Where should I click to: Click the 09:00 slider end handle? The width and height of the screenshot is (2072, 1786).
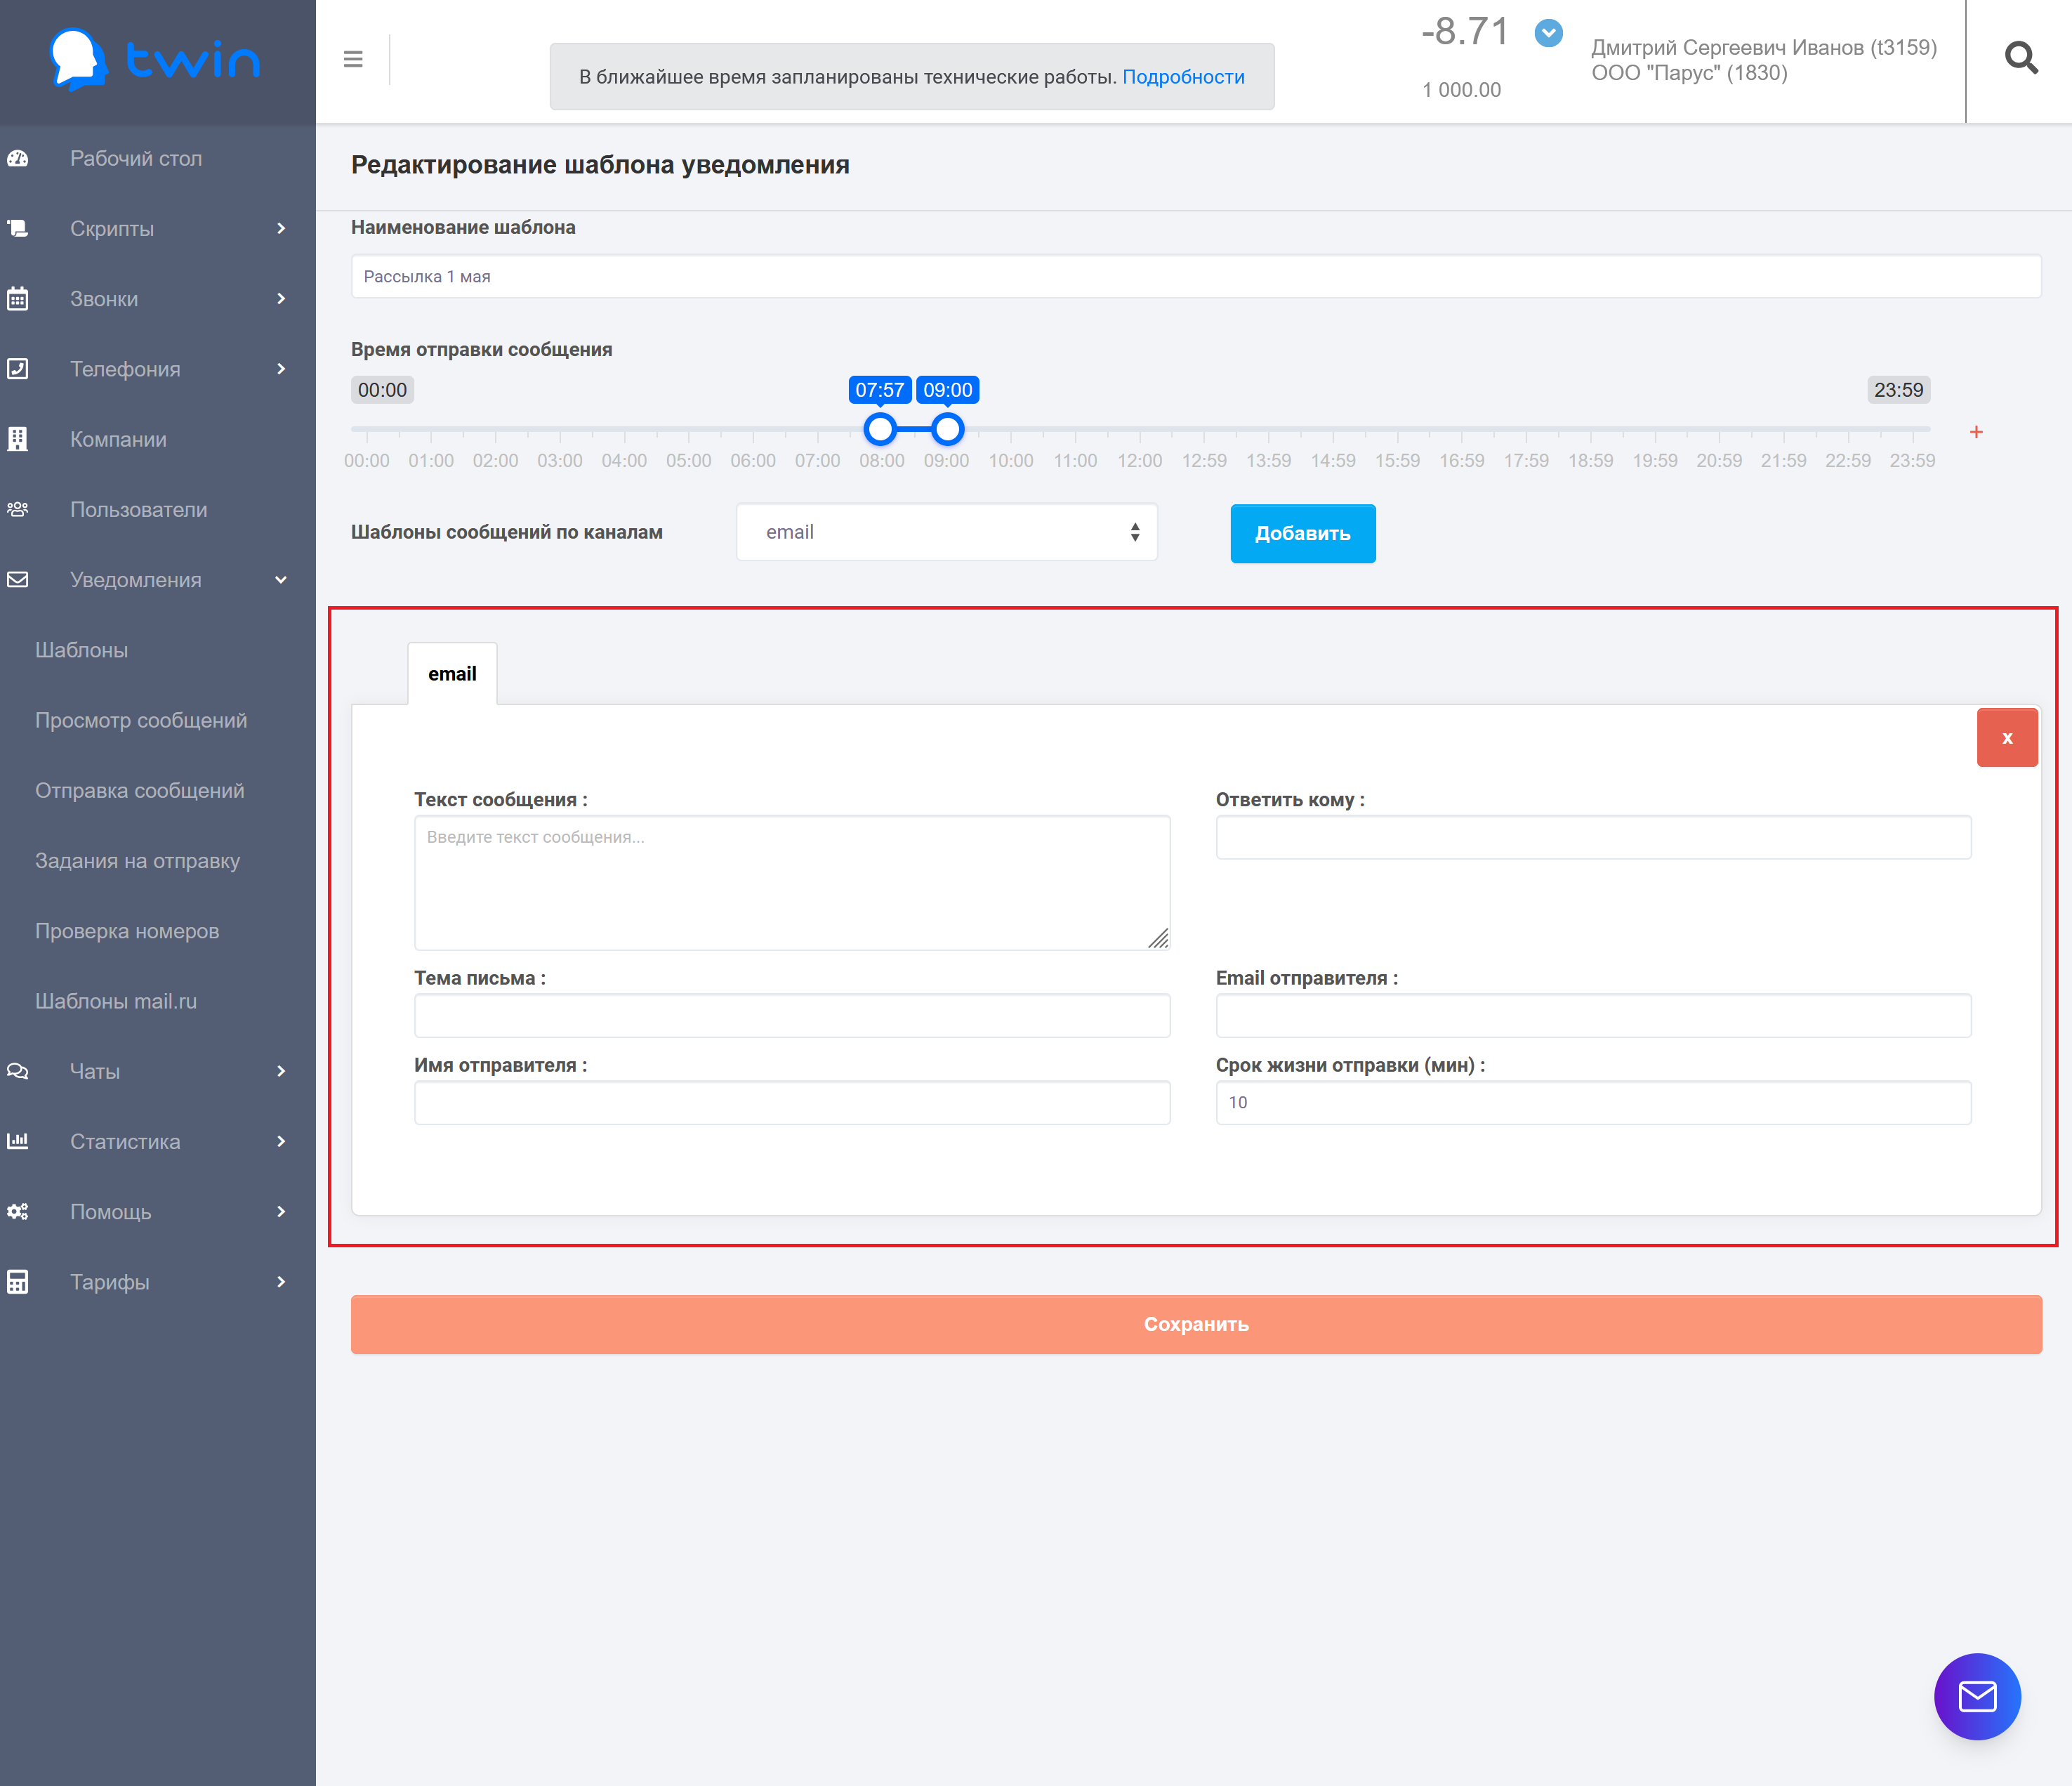click(x=947, y=429)
